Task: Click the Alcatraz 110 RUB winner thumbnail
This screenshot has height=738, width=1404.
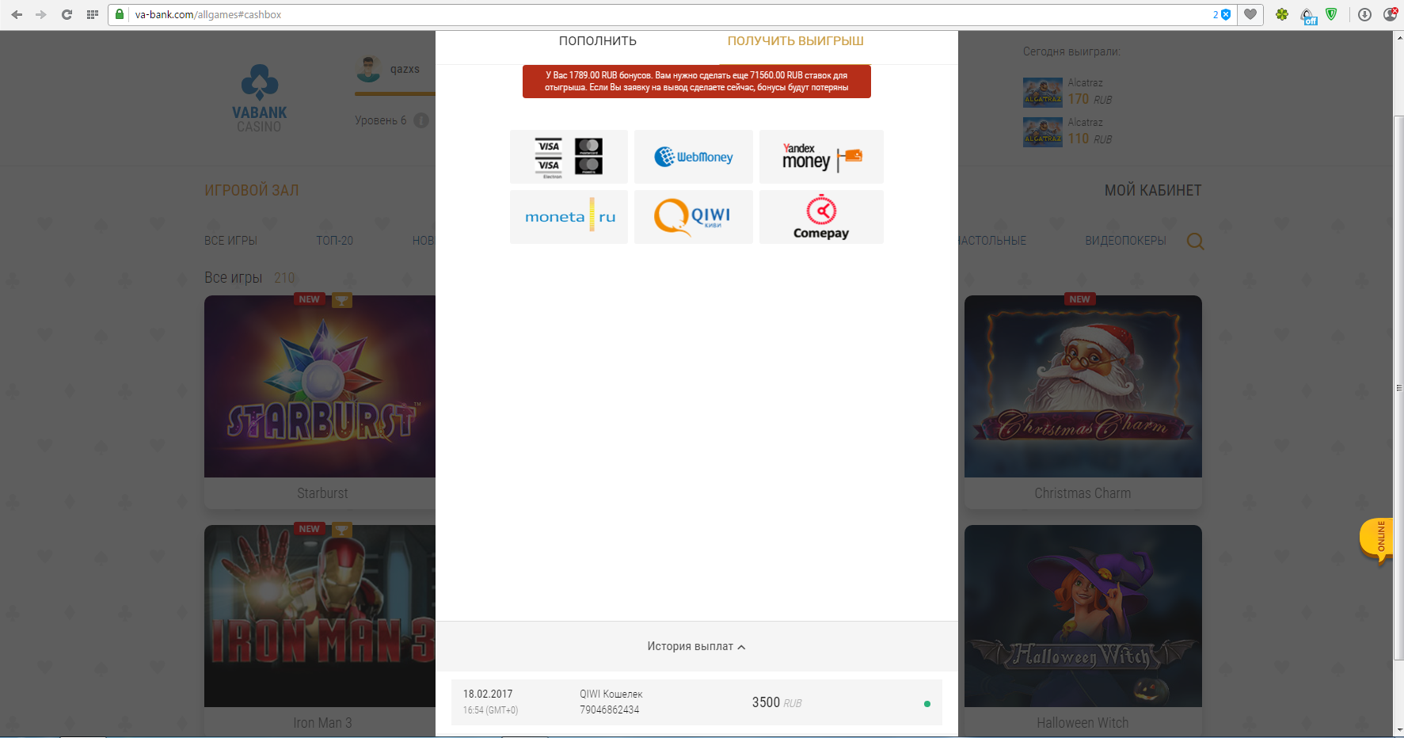Action: 1043,132
